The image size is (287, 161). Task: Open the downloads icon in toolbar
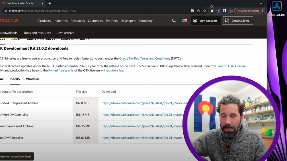coord(218,11)
